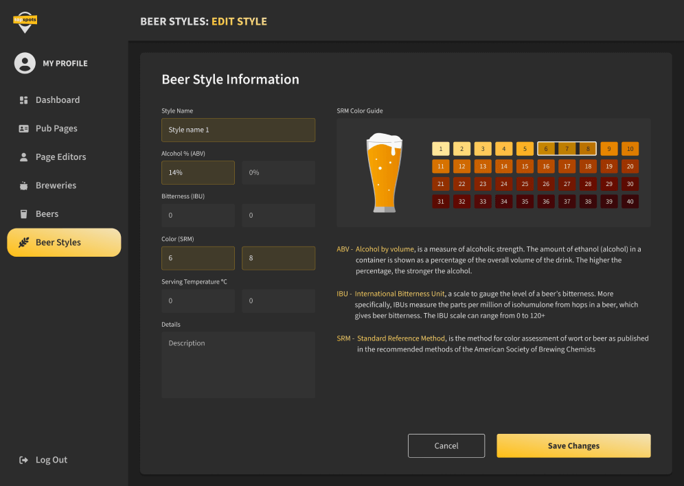Click the Dashboard grid icon

point(23,100)
